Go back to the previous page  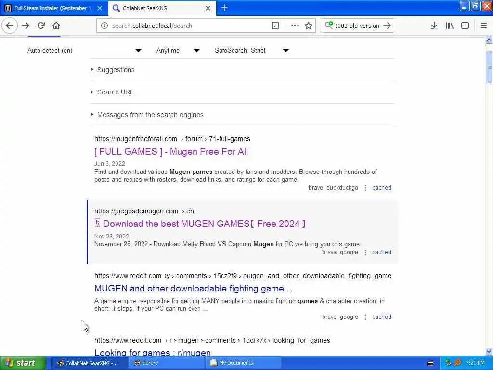point(10,26)
